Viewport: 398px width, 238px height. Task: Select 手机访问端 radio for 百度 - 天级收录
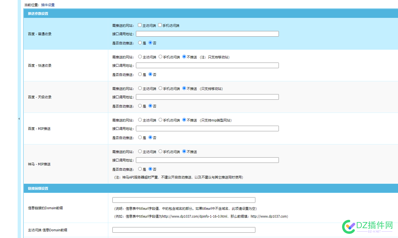point(160,88)
